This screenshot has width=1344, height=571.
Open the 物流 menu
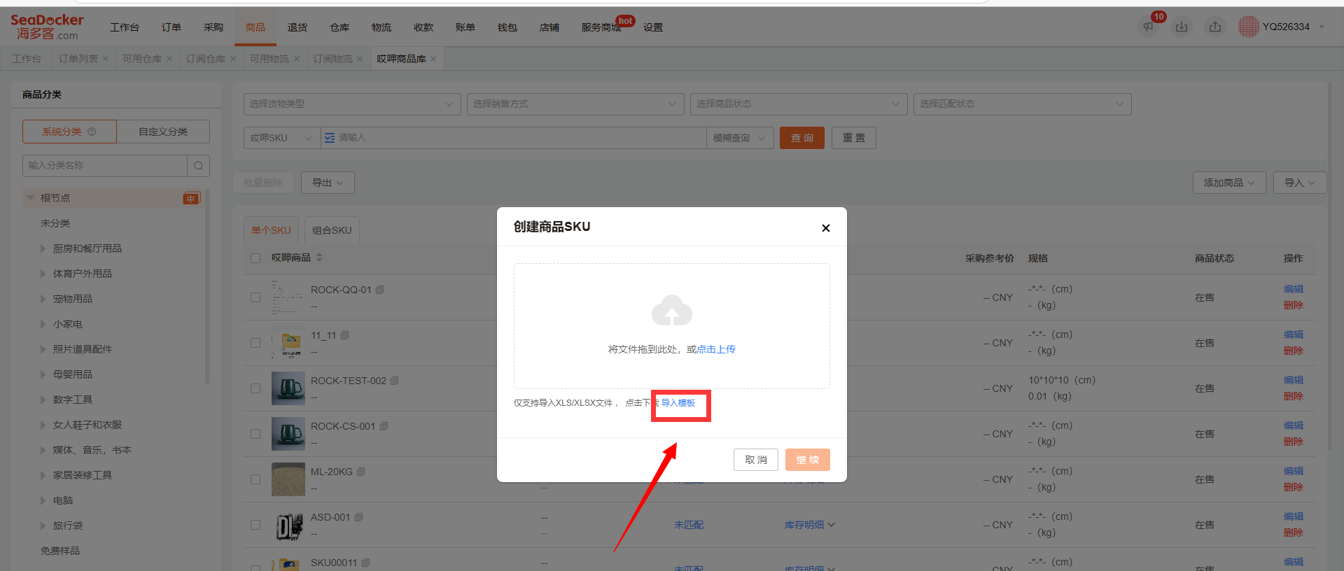[381, 27]
